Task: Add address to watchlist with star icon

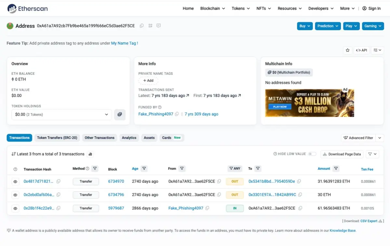Action: (x=347, y=50)
